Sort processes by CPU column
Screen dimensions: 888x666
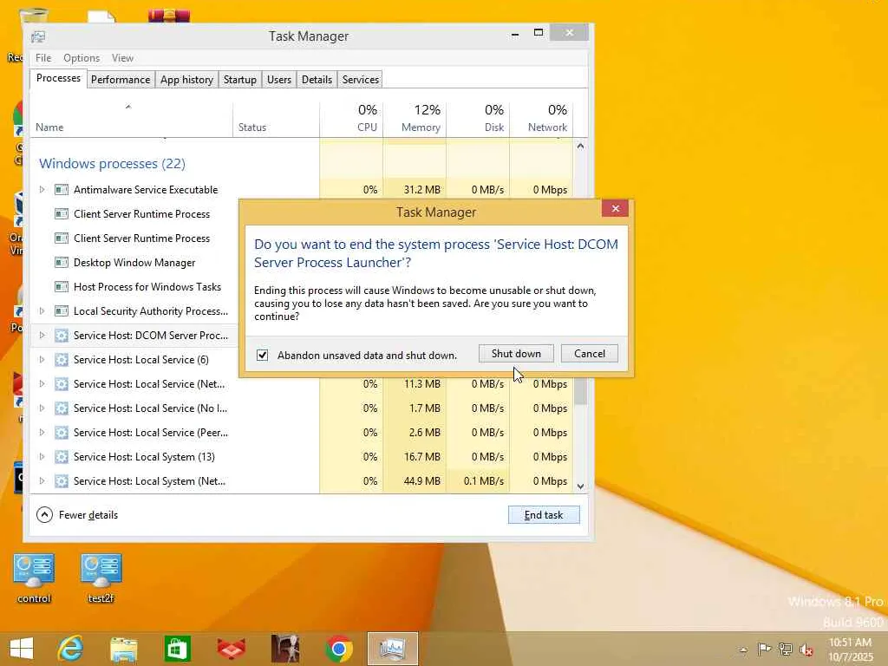click(x=352, y=119)
